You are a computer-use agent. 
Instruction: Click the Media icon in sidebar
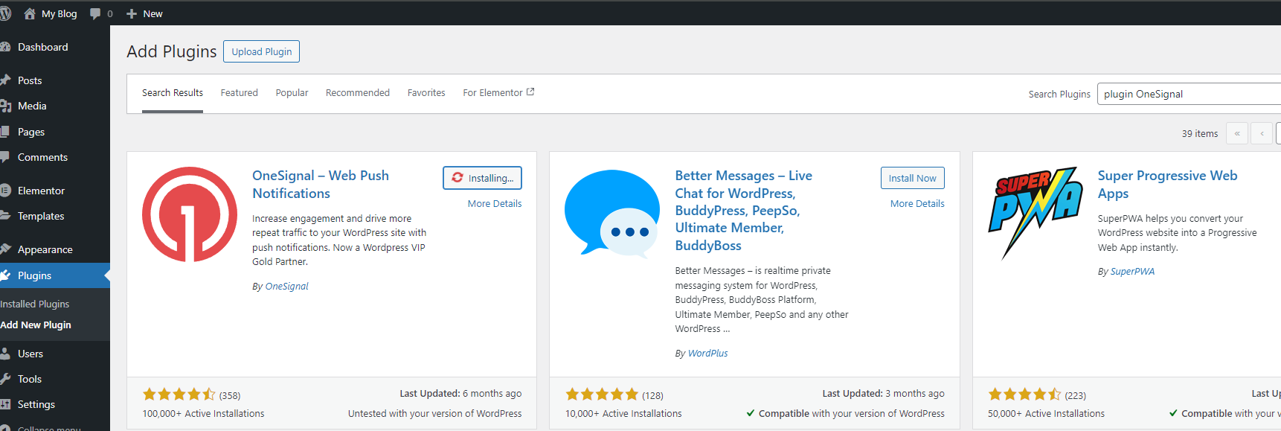click(x=5, y=106)
